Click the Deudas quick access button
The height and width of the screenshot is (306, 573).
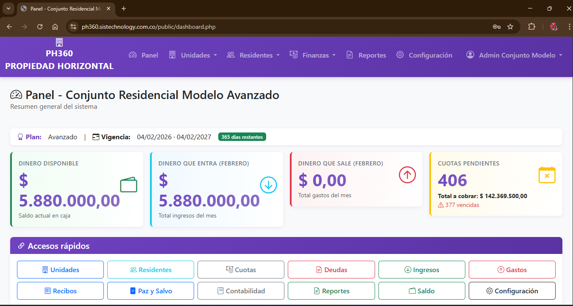pyautogui.click(x=331, y=270)
